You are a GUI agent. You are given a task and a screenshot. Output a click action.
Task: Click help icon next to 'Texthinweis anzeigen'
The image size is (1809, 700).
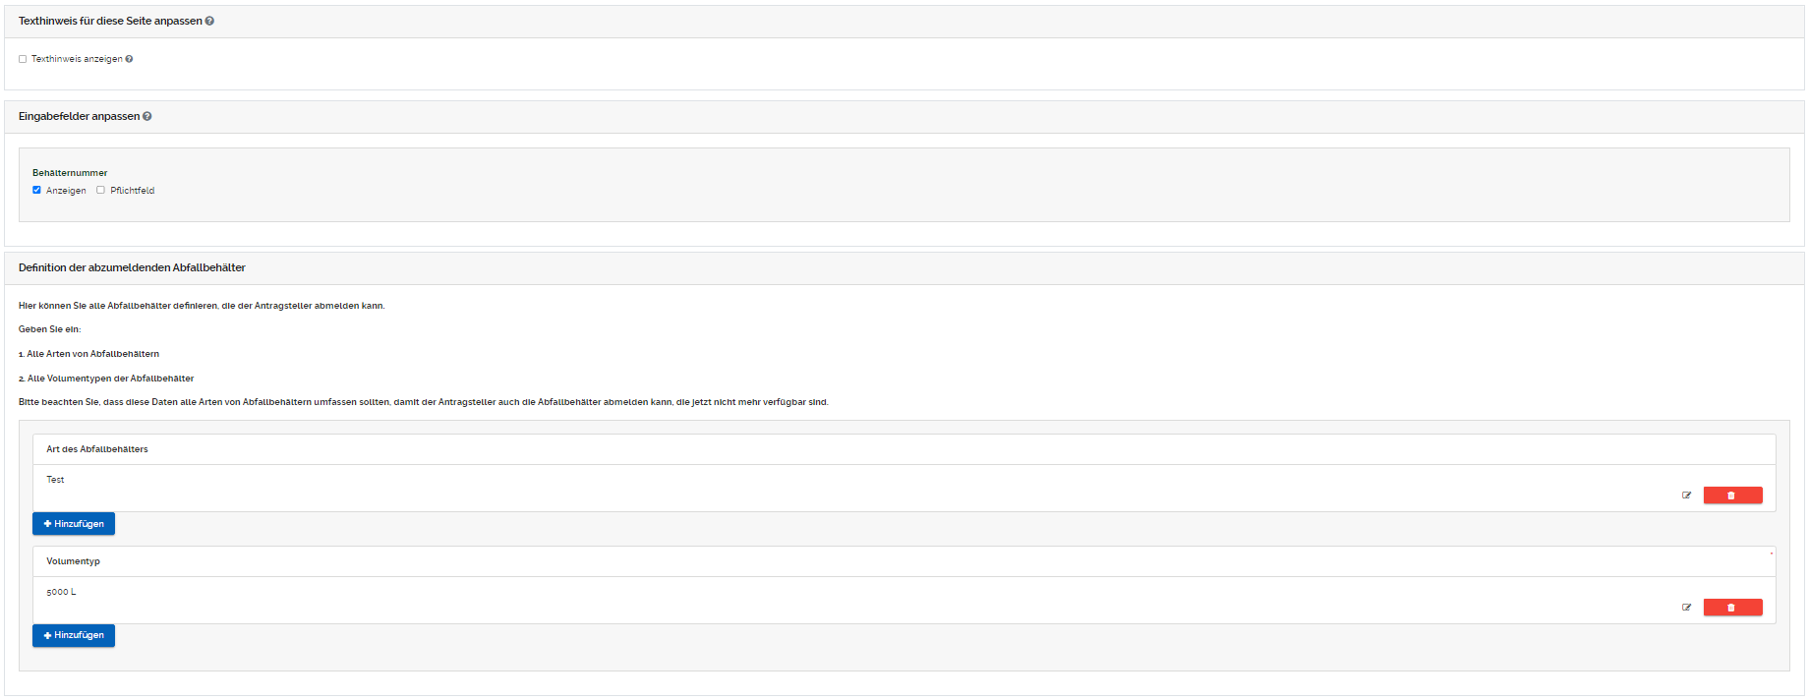click(129, 59)
